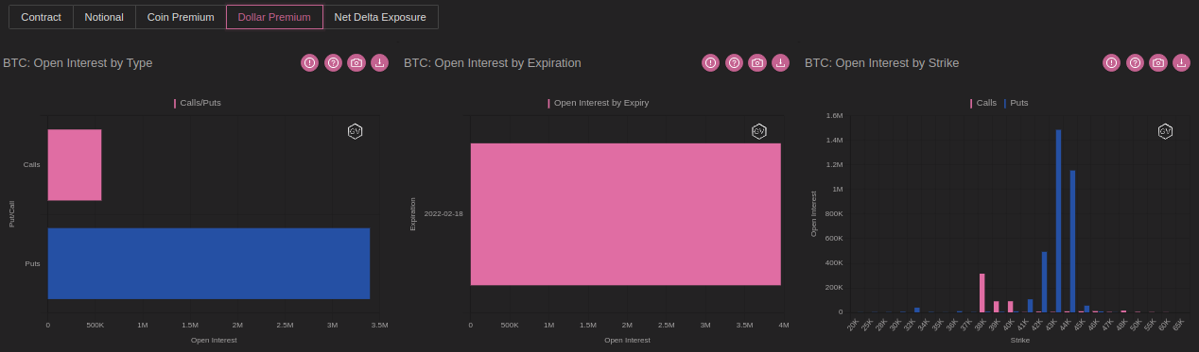Toggle Puts series in the Strike chart legend
This screenshot has height=352, width=1199.
tap(1017, 103)
